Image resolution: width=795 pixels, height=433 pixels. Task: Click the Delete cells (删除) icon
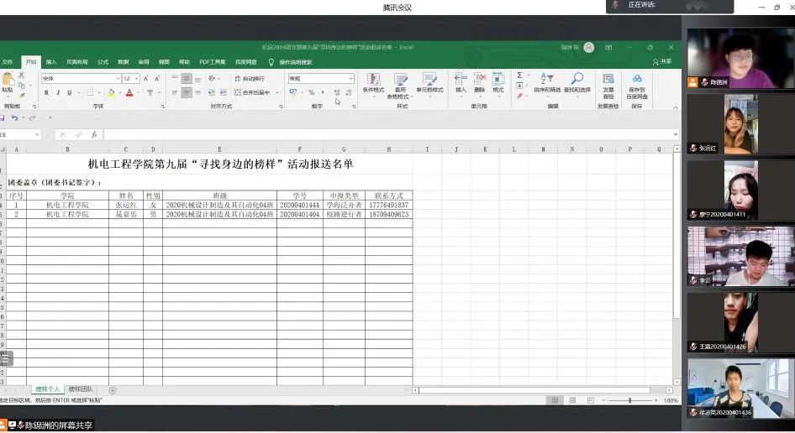coord(479,83)
